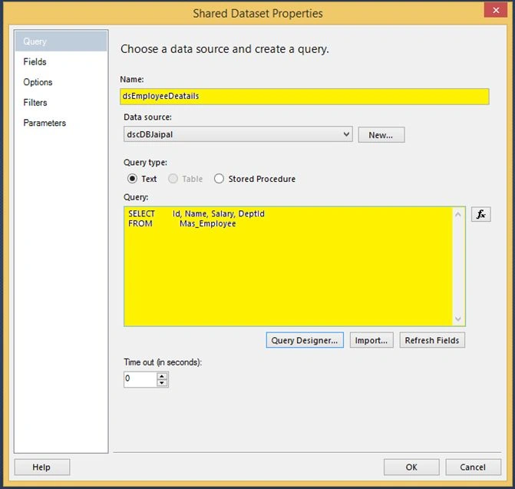Open the expression editor fx button

click(480, 214)
